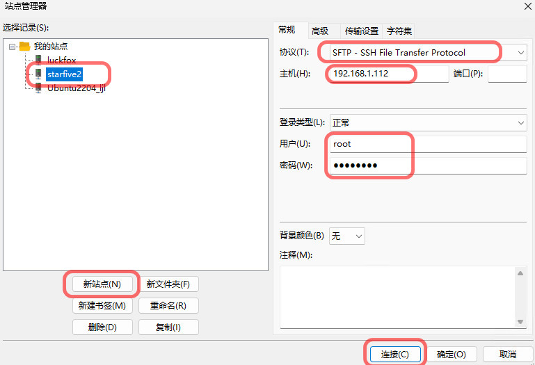Click the 重命名(R) button
535x365 pixels.
(168, 306)
